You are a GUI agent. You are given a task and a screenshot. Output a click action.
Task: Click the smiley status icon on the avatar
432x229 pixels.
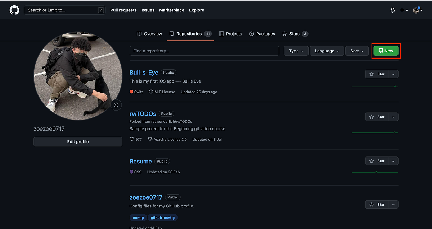click(116, 105)
